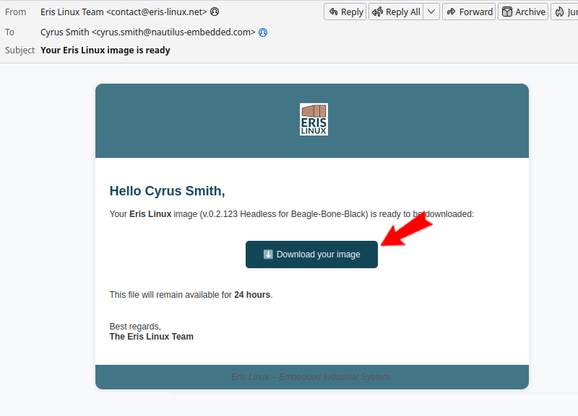Image resolution: width=578 pixels, height=416 pixels.
Task: Click the address book icon beside recipient
Action: (x=263, y=32)
